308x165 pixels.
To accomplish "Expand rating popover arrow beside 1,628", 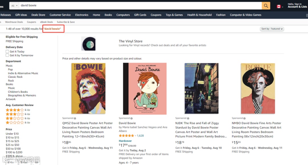I will (x=135, y=136).
